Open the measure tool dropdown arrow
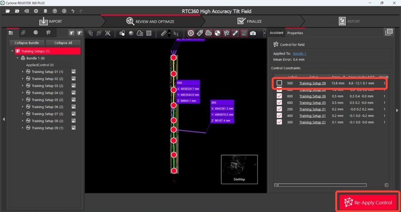The height and width of the screenshot is (212, 401). click(x=169, y=33)
